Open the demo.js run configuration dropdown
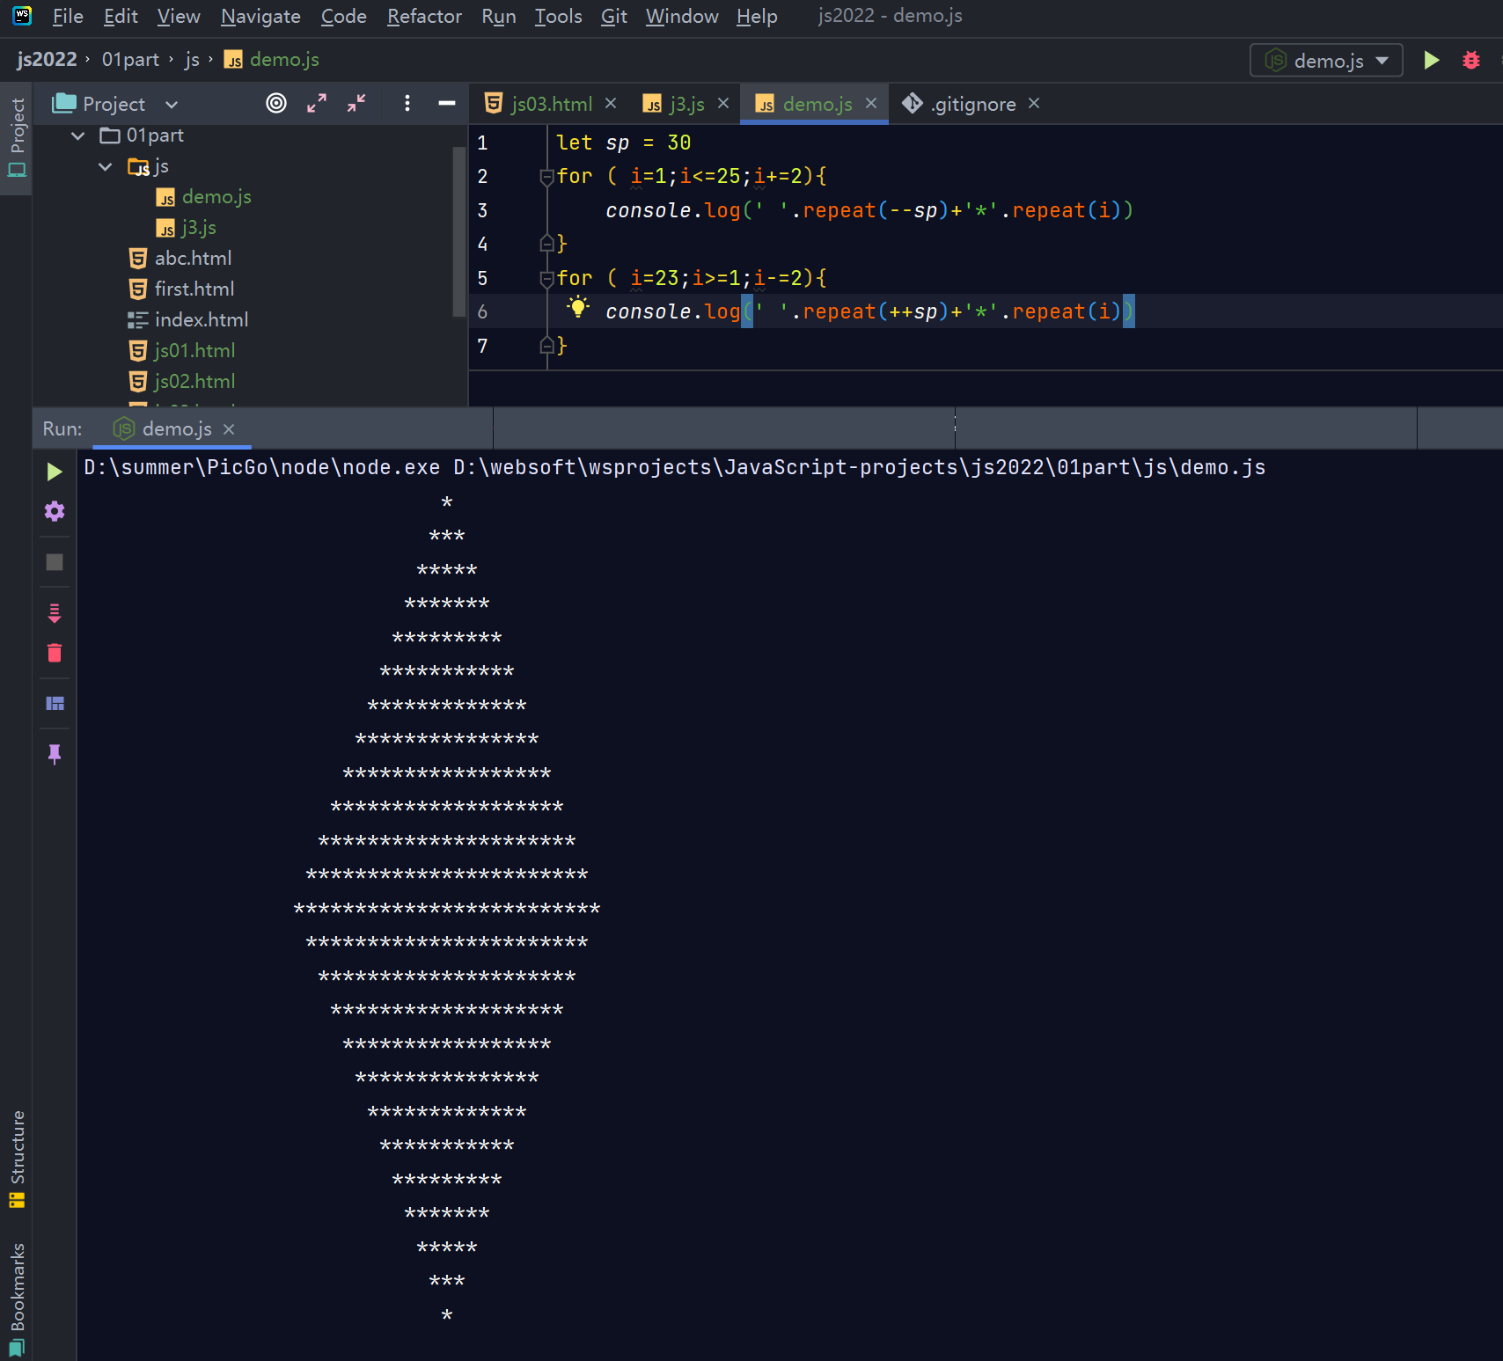This screenshot has height=1361, width=1503. click(x=1326, y=60)
